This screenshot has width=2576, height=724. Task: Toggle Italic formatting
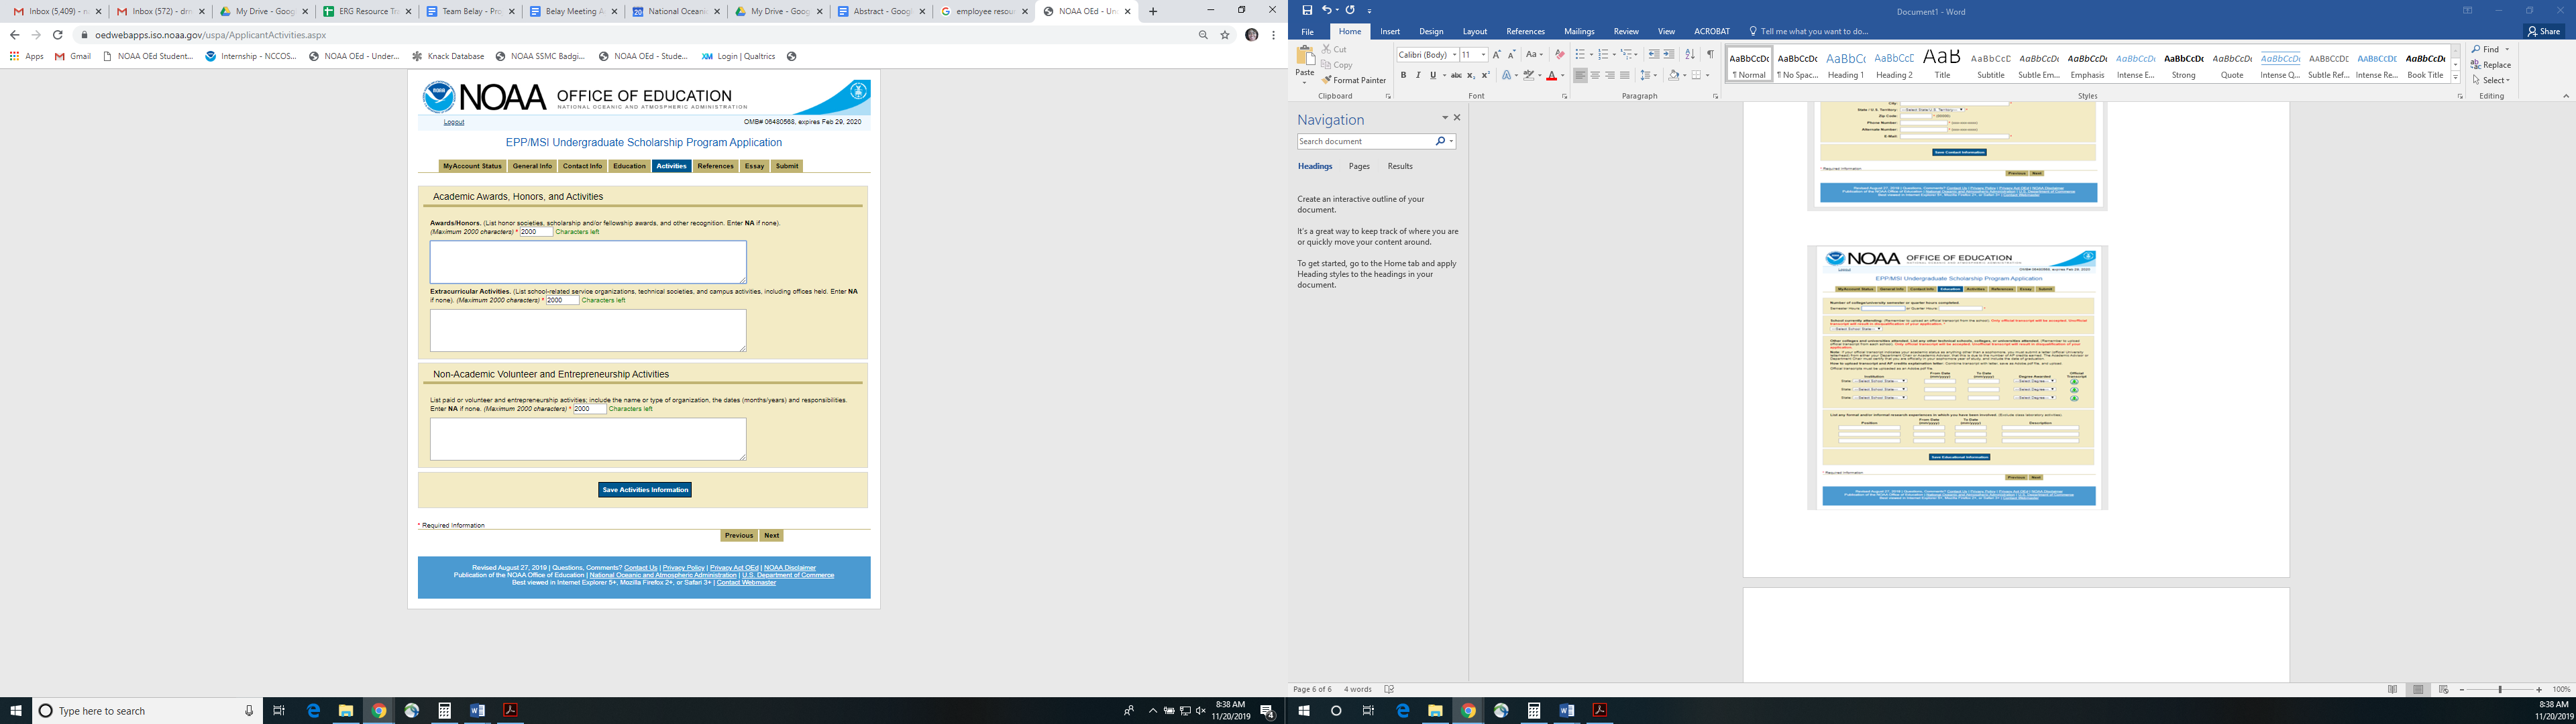click(1418, 75)
